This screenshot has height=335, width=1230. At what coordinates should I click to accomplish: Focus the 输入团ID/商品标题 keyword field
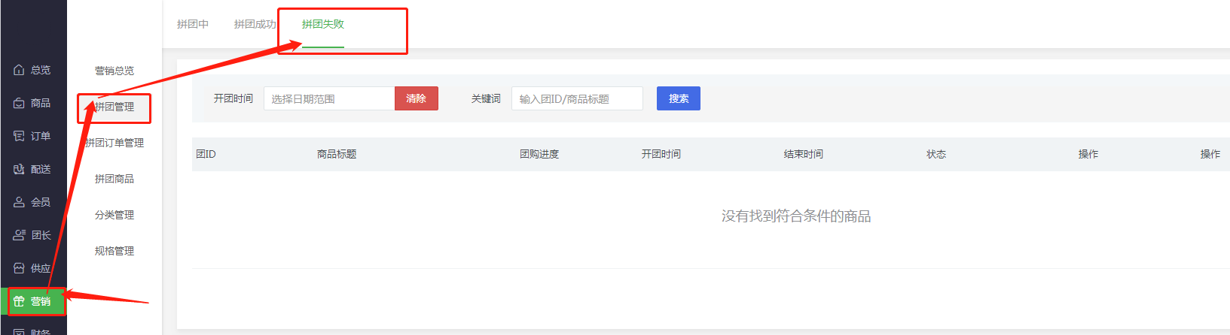(577, 98)
